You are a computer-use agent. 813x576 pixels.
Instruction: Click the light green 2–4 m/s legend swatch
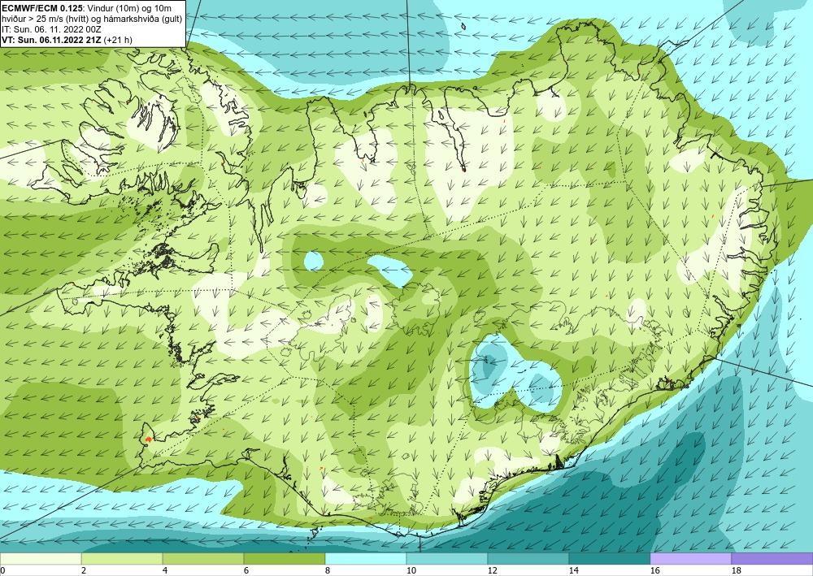coord(122,559)
